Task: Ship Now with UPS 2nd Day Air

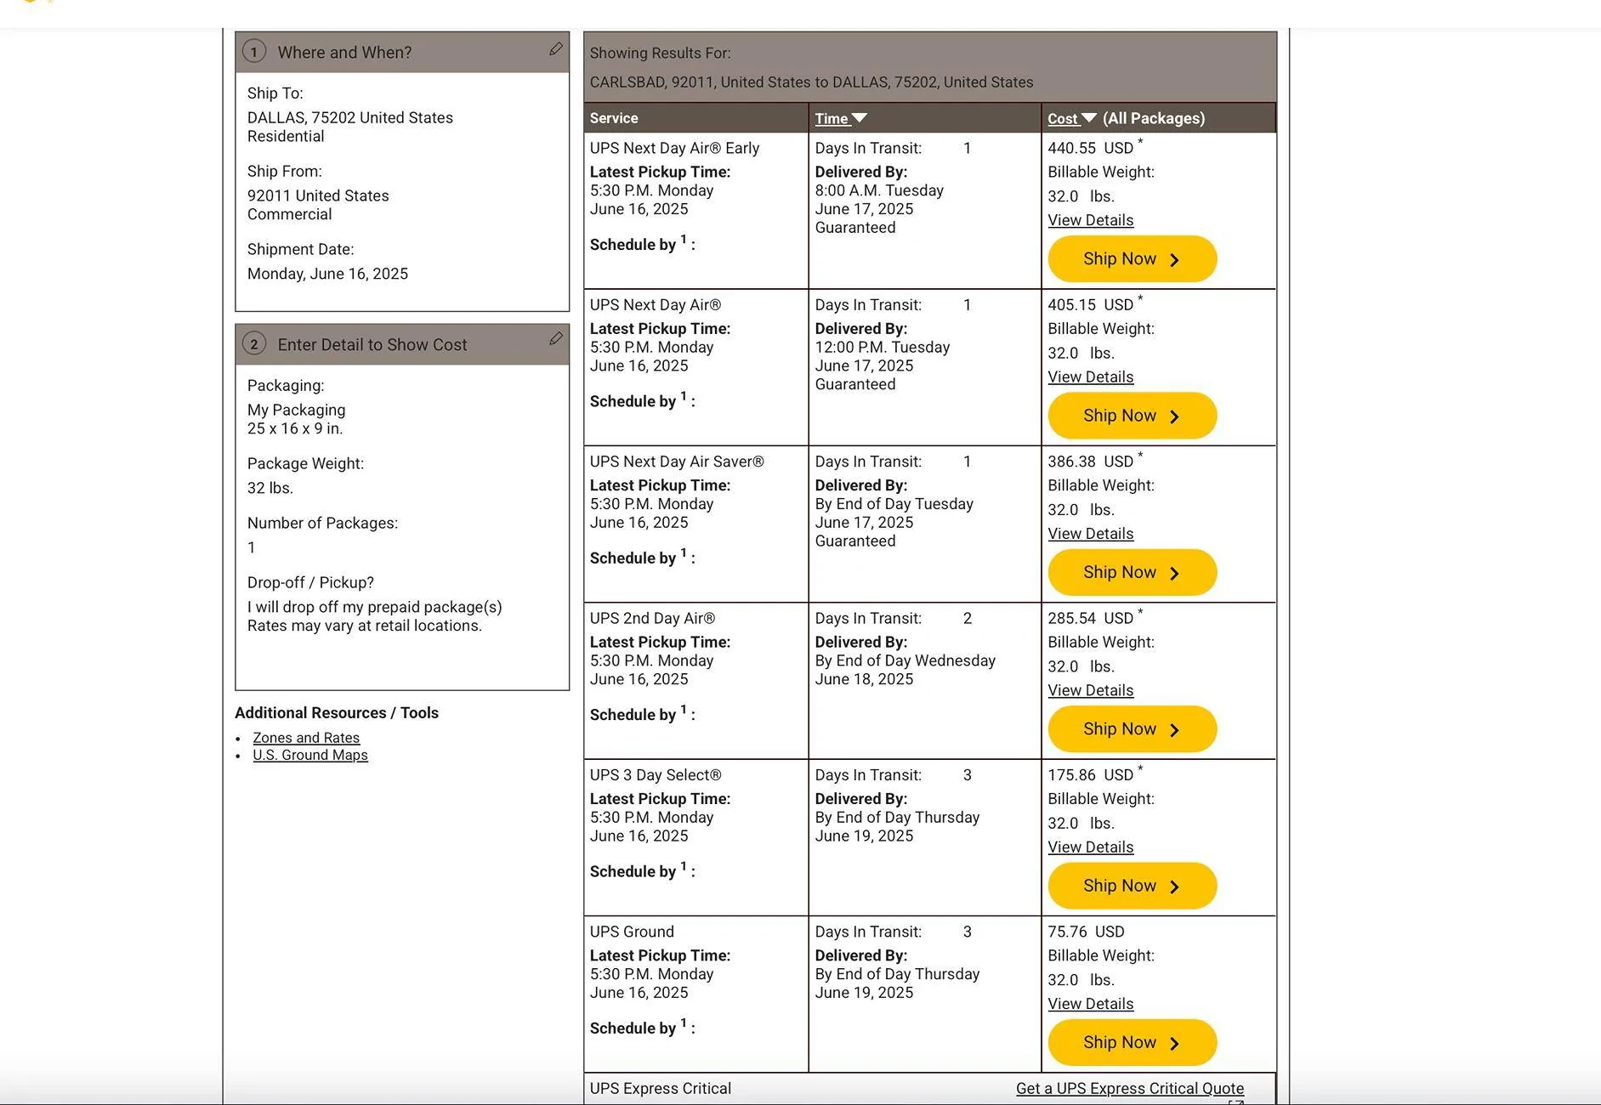Action: [1132, 729]
